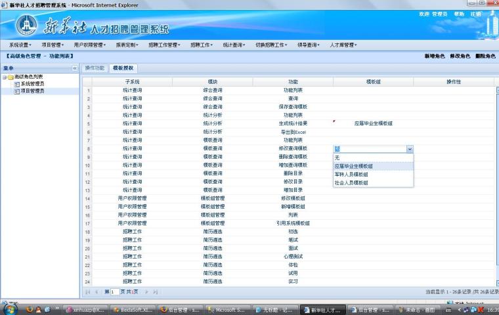This screenshot has width=499, height=315.
Task: Click the 高级角色列表 folder icon
Action: click(11, 77)
